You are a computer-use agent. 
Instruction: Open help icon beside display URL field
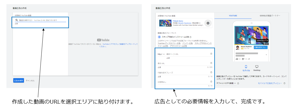click(211, 63)
